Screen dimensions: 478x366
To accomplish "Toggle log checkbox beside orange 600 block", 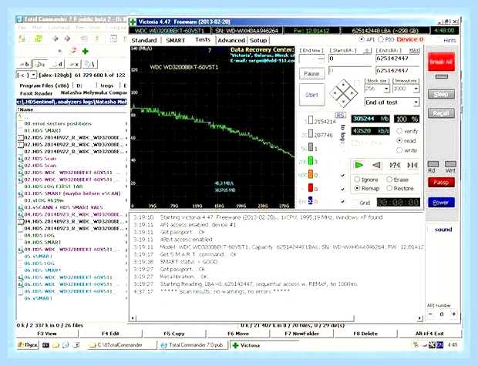I will coord(342,175).
